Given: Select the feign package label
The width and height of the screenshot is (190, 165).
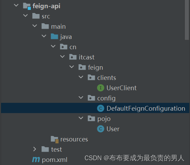Looking at the screenshot, I should tap(96, 68).
